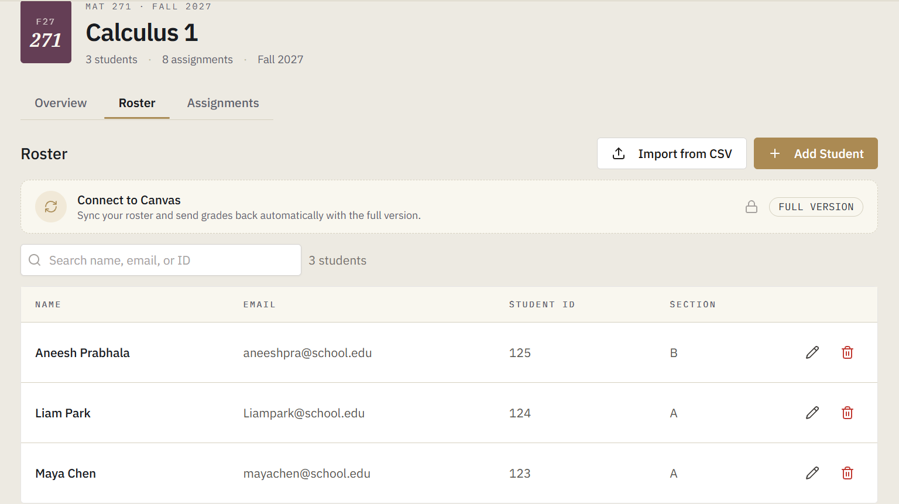Click Import from CSV button
Screen dimensions: 899x504
(672, 153)
